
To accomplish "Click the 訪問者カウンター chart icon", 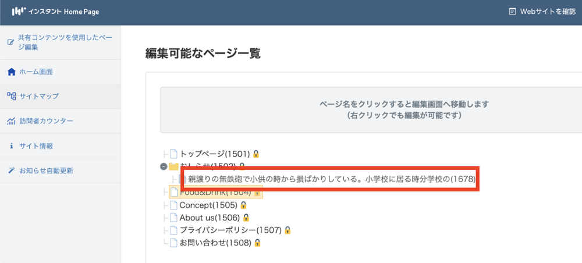I will tap(11, 122).
